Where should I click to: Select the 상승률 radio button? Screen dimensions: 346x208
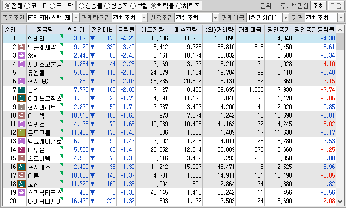(x=81, y=6)
